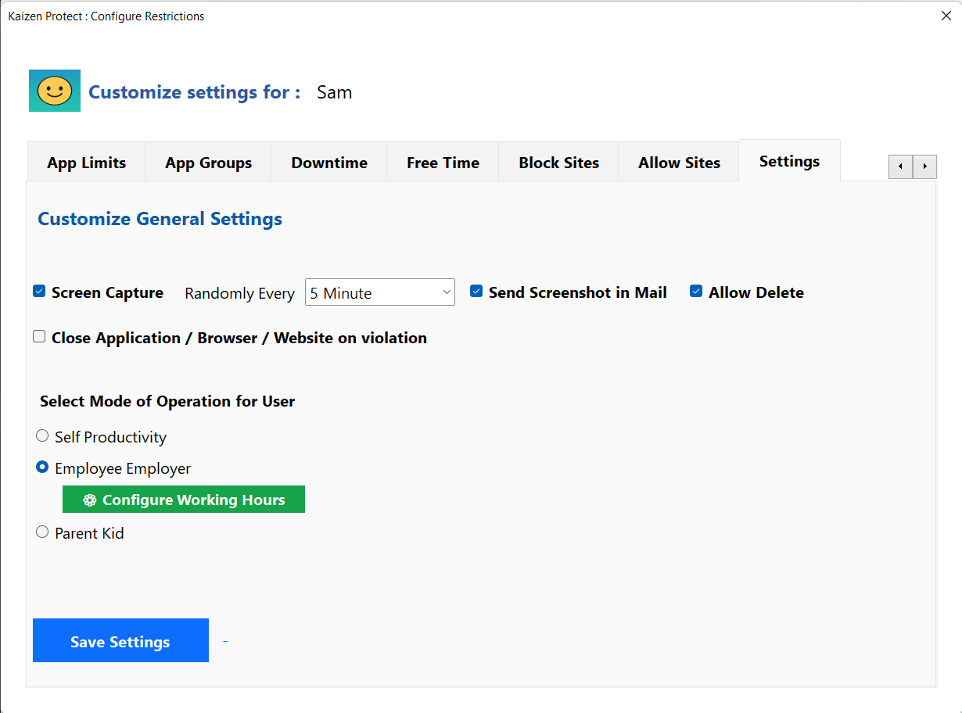Screen dimensions: 962x713
Task: Choose the Employee Employer radio option
Action: tap(42, 468)
